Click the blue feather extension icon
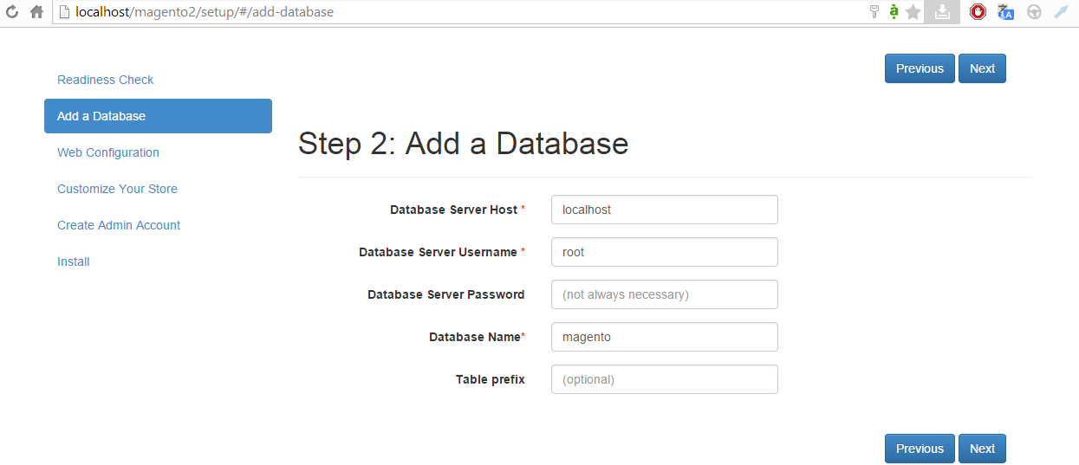 pos(1061,12)
